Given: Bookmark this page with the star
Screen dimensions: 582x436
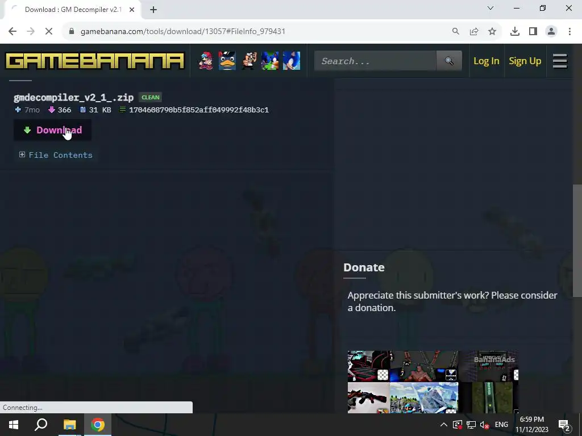Looking at the screenshot, I should tap(492, 32).
